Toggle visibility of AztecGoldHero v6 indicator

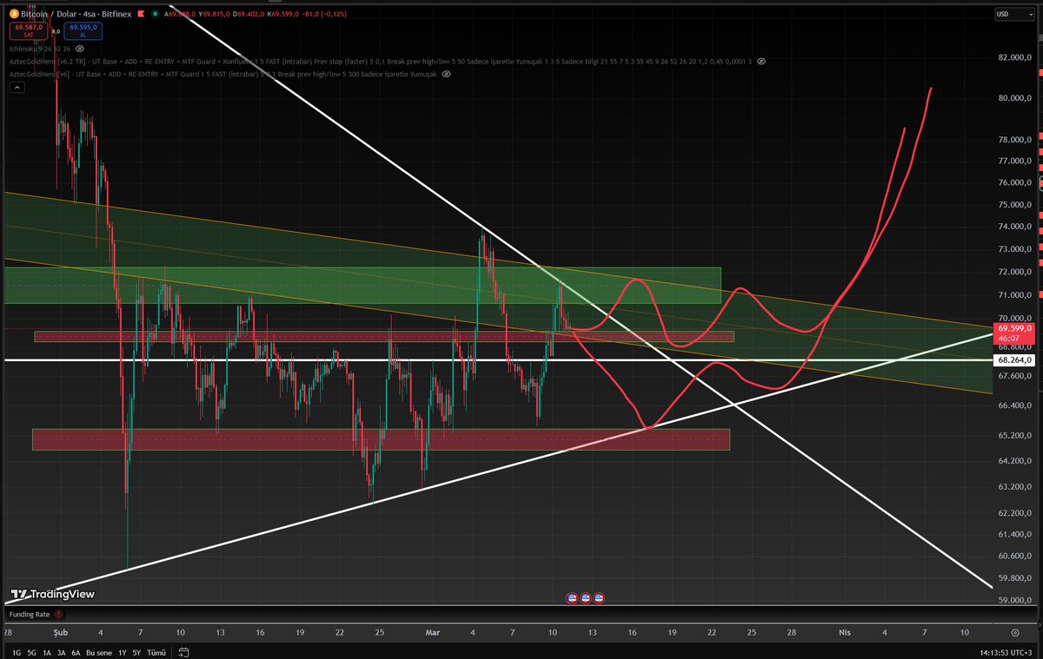pyautogui.click(x=447, y=74)
